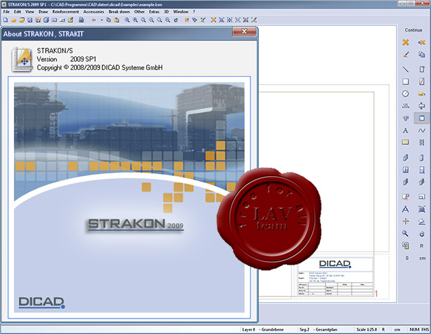
Task: Click 'Scale 1:25.0' in status bar
Action: click(366, 329)
